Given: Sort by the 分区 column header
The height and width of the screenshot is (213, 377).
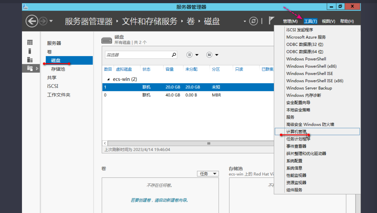Looking at the screenshot, I should 216,69.
